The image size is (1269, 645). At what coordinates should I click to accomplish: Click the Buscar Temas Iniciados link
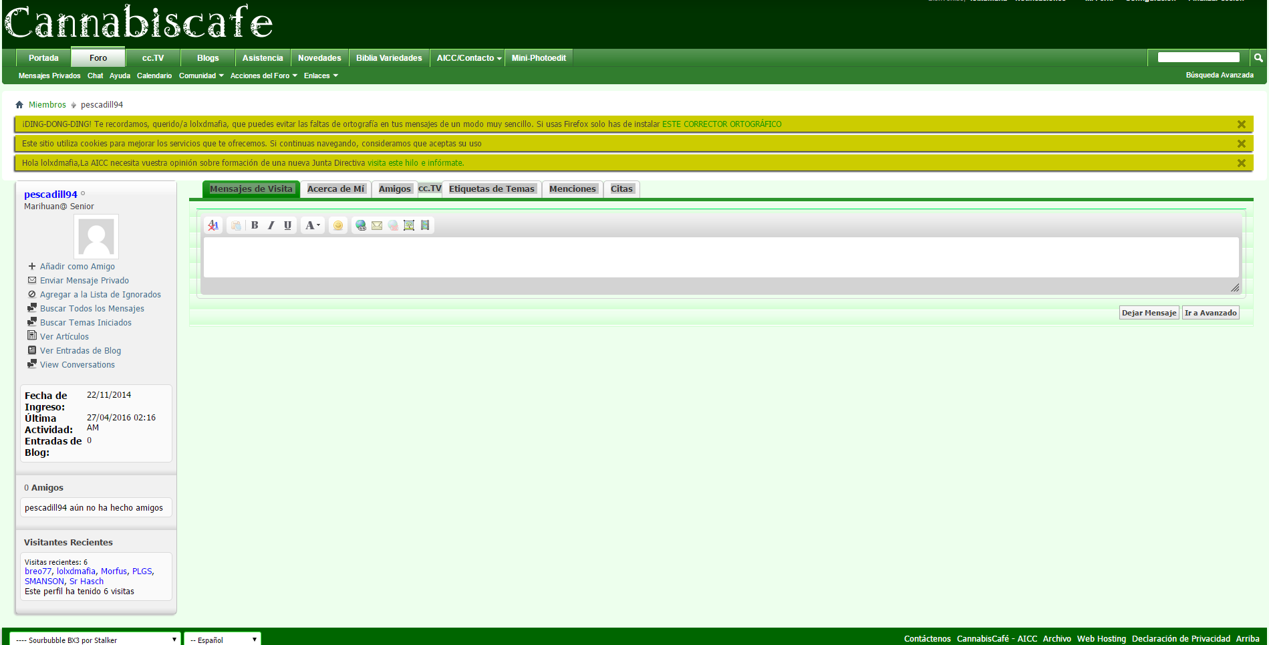click(86, 323)
